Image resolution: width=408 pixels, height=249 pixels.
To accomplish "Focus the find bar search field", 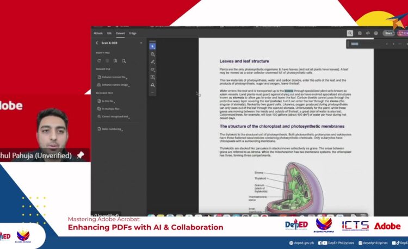I will (x=366, y=44).
